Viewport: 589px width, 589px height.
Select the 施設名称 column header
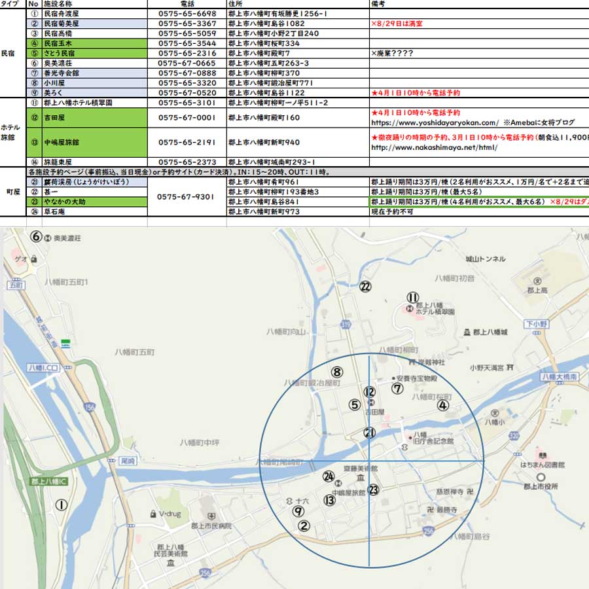click(95, 4)
